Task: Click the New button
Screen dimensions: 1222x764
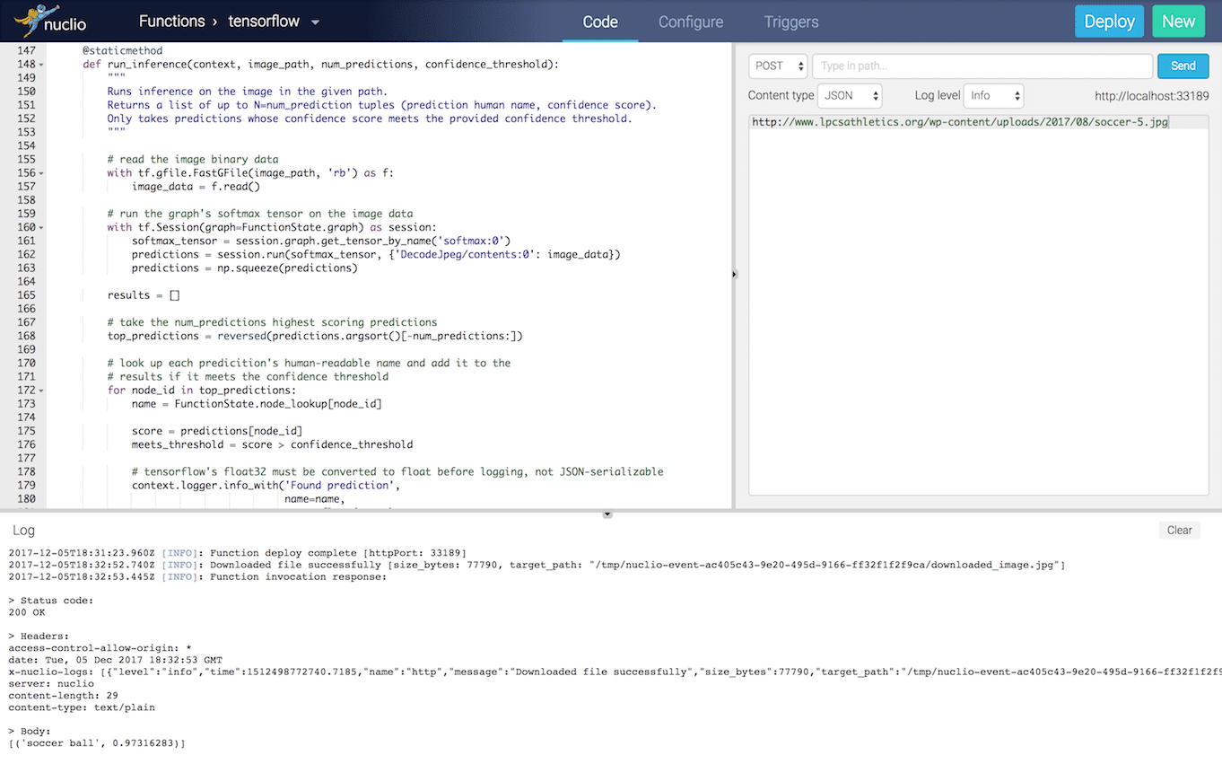Action: click(x=1178, y=21)
